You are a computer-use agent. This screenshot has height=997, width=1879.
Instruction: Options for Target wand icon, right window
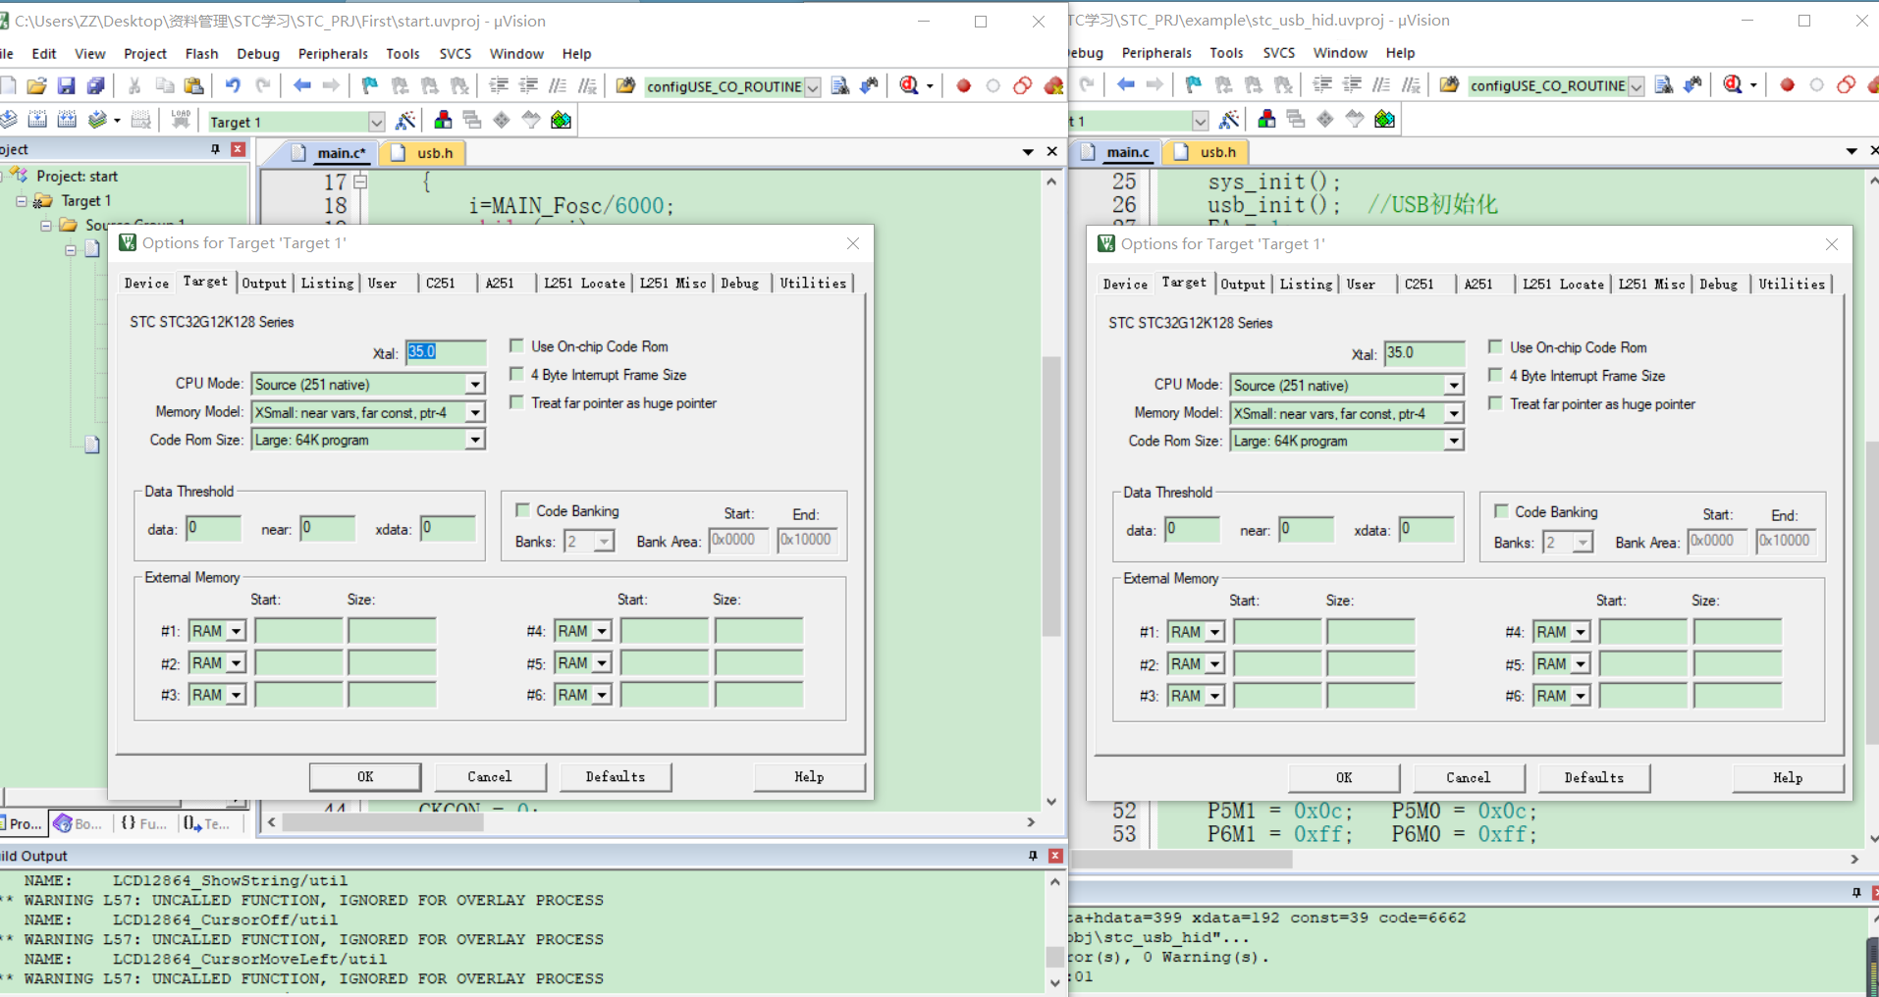pos(1229,120)
